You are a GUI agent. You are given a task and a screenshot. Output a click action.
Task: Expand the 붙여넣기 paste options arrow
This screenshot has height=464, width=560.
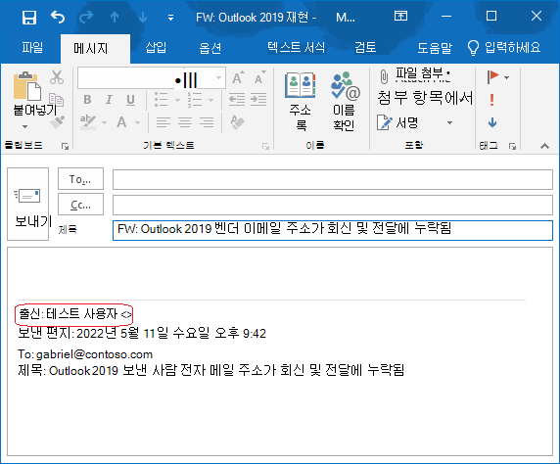(x=25, y=126)
